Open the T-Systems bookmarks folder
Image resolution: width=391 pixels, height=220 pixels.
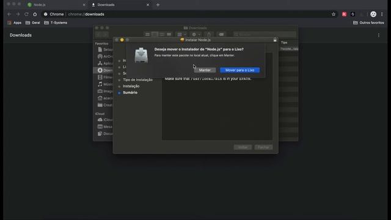coord(56,23)
